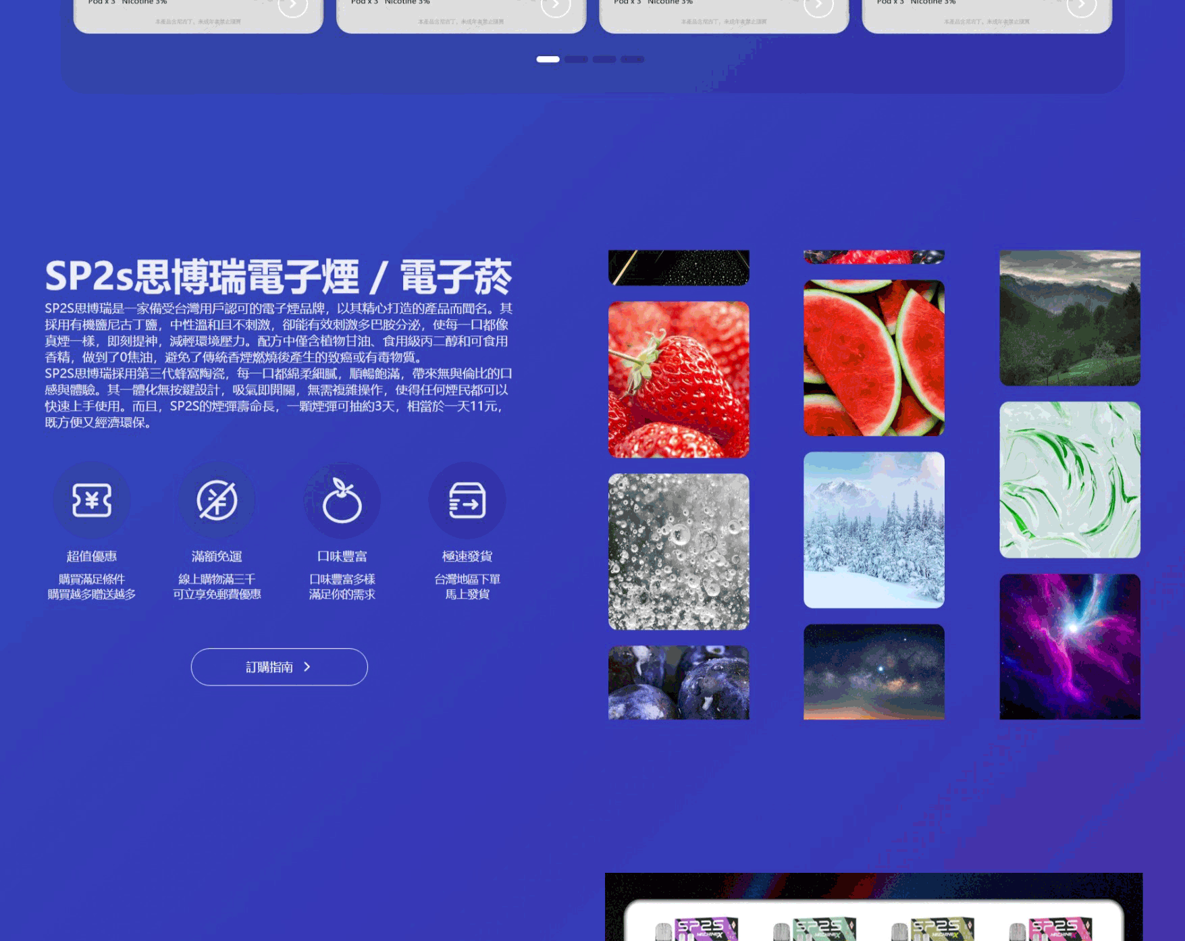Open the watermelon flavor thumbnail

pyautogui.click(x=874, y=358)
